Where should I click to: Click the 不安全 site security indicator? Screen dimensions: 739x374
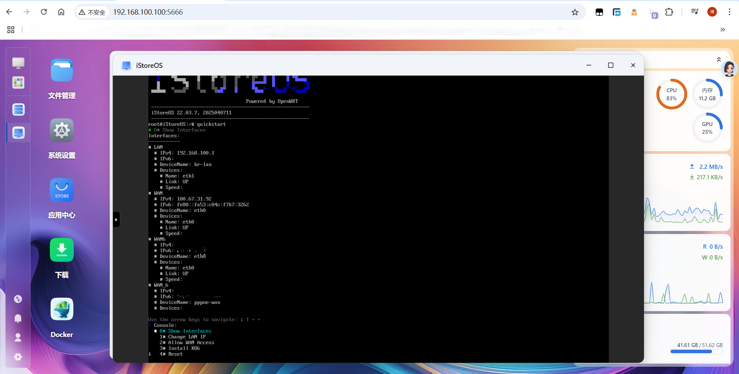coord(92,12)
